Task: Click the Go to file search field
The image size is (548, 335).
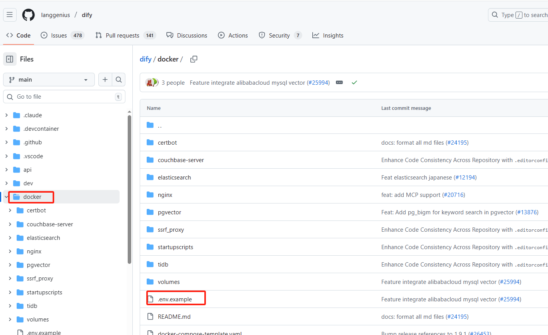Action: coord(64,97)
